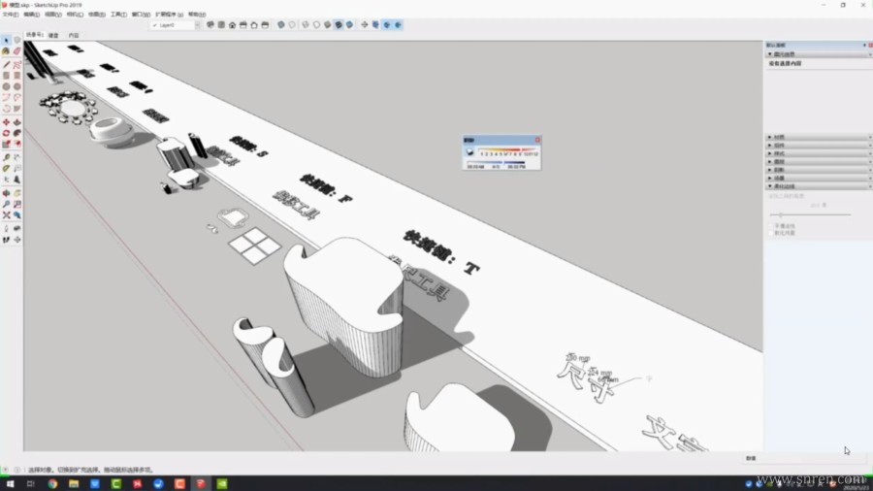Toggle Display Section Cuts icon

click(387, 25)
